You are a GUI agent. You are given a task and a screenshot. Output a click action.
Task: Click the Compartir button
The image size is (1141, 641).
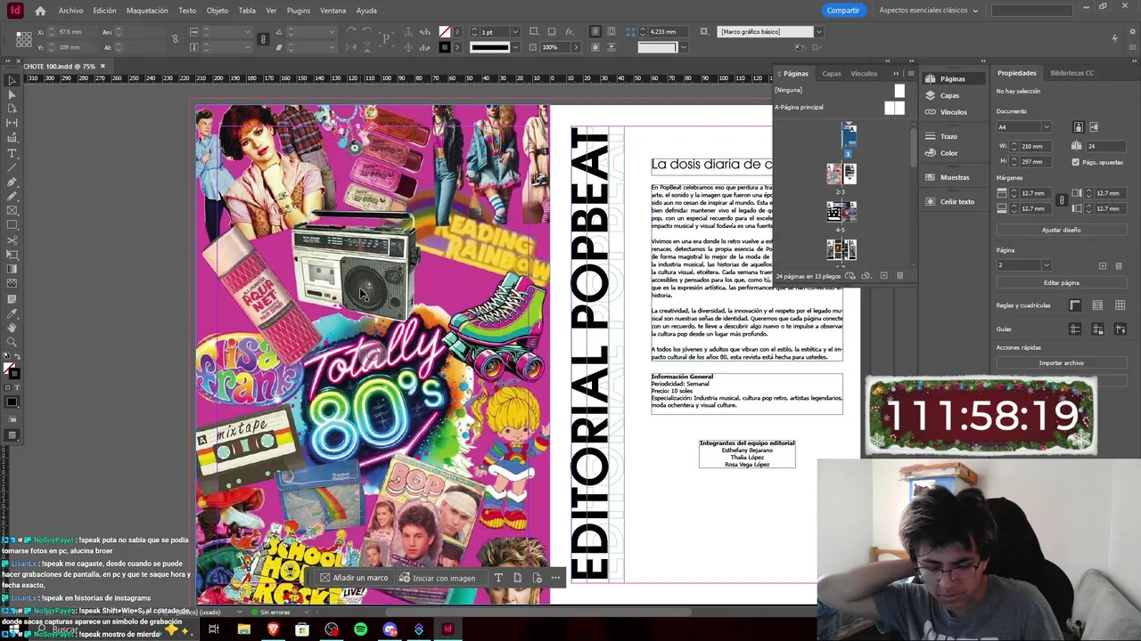pos(842,11)
